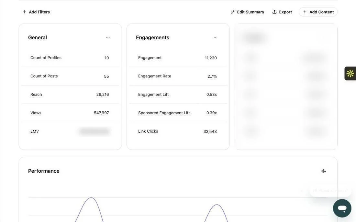Select the Reach label
Image resolution: width=356 pixels, height=222 pixels.
(x=36, y=94)
